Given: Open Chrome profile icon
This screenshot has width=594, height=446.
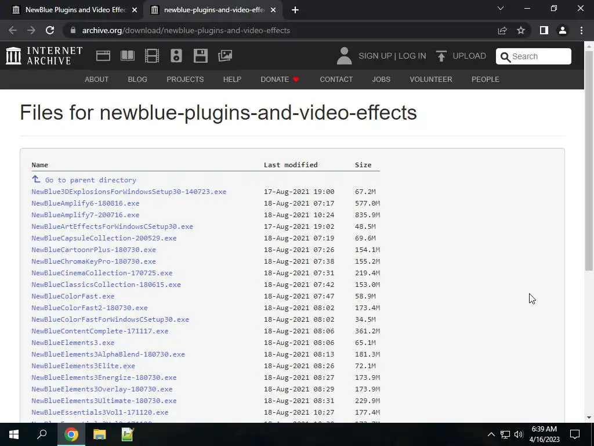Looking at the screenshot, I should (563, 30).
